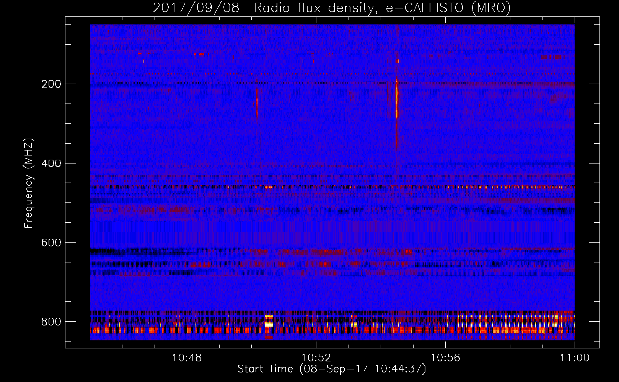Viewport: 619px width, 382px height.
Task: Click the 800 frequency tick label
Action: click(x=51, y=322)
